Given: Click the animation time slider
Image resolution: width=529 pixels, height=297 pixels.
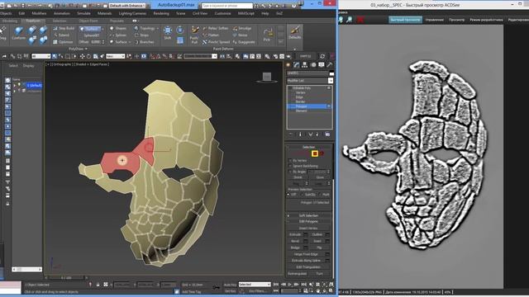Looking at the screenshot, I should (x=66, y=278).
